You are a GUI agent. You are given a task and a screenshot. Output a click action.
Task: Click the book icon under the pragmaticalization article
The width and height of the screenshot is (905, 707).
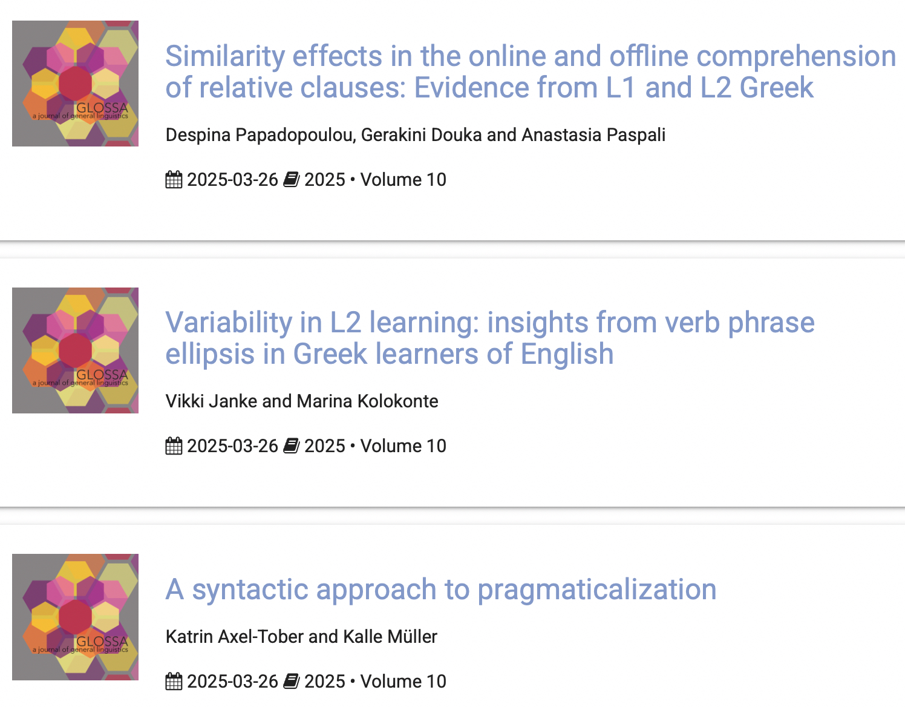[291, 682]
